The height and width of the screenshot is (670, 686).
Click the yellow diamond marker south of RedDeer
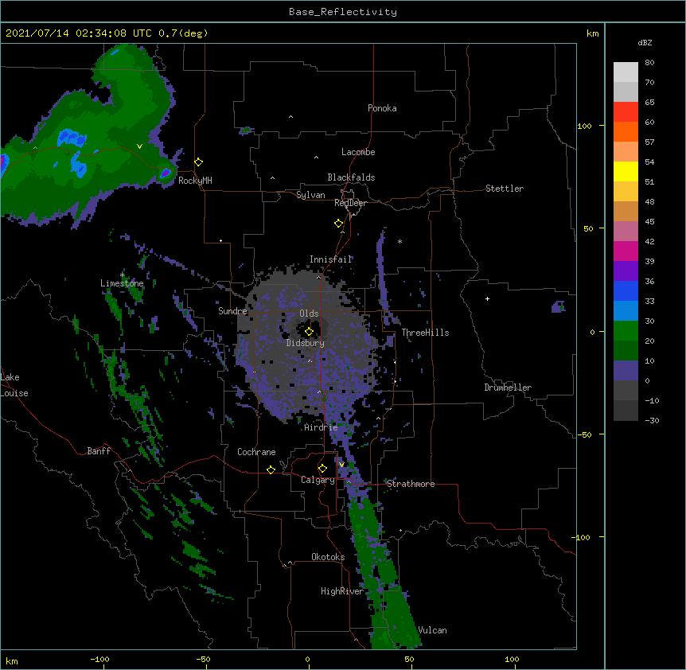click(339, 224)
